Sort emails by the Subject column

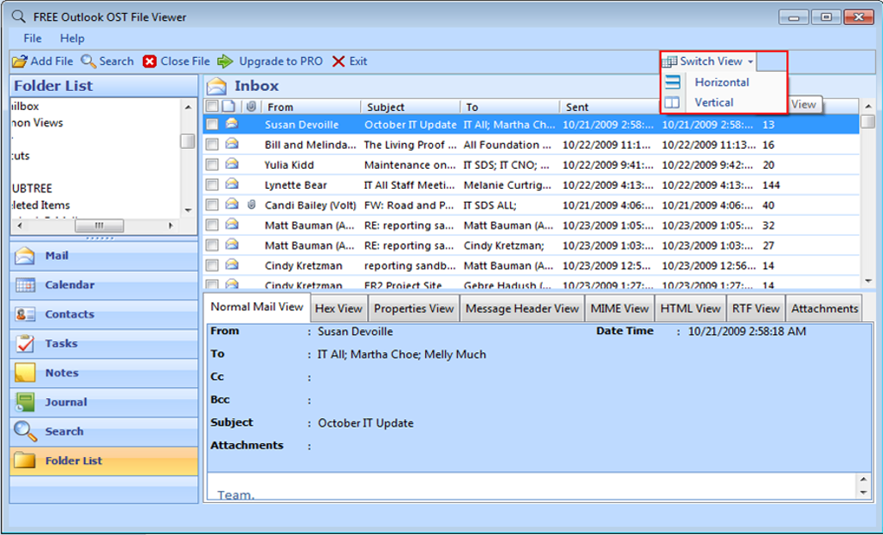410,107
